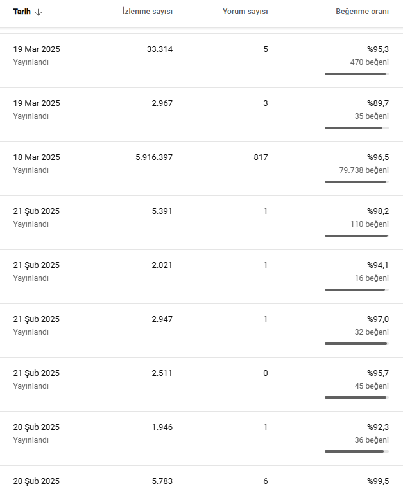Screen dimensions: 403x489
Task: Sort by Tarih column header
Action: (x=22, y=12)
